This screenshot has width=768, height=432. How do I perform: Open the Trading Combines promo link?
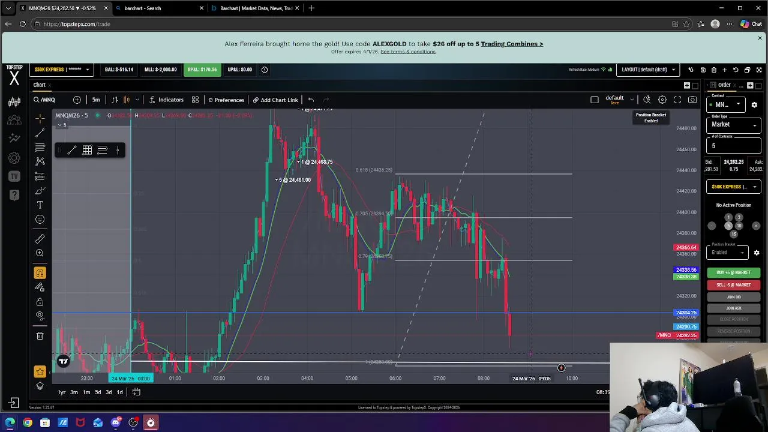(x=512, y=44)
